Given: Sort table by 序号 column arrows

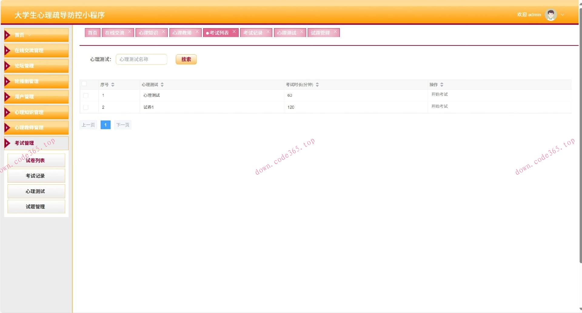Looking at the screenshot, I should pyautogui.click(x=113, y=85).
